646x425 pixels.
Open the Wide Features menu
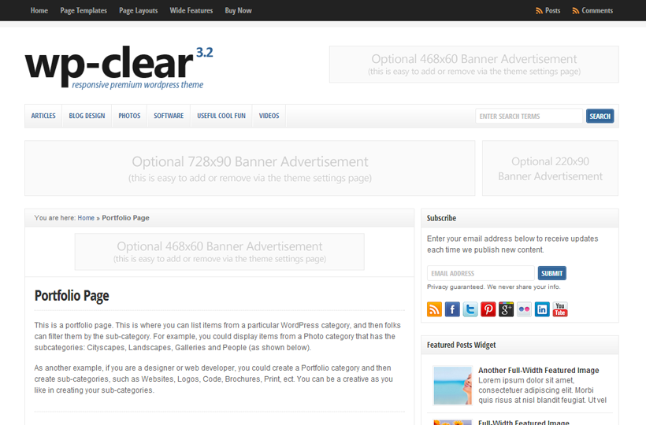click(x=191, y=11)
